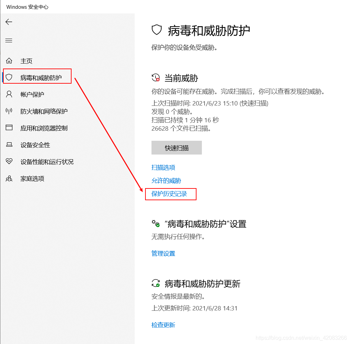Select 病毒和威胁防护 in the sidebar
Image resolution: width=350 pixels, height=344 pixels.
[x=41, y=78]
